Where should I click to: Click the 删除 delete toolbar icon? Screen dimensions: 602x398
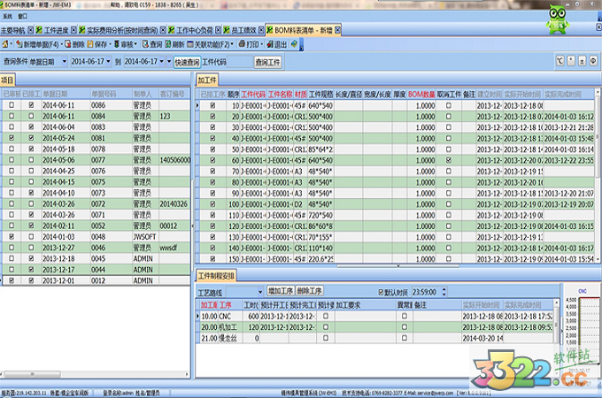point(68,44)
